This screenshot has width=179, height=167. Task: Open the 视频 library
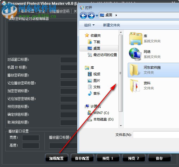[94, 74]
